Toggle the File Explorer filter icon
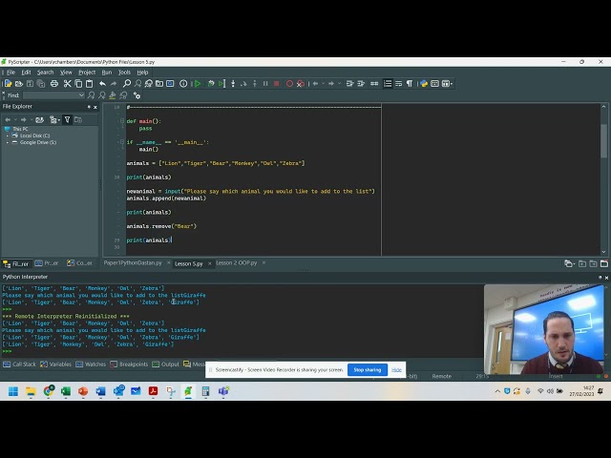This screenshot has height=458, width=611. click(x=67, y=120)
